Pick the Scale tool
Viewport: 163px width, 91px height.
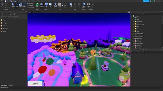point(20,5)
